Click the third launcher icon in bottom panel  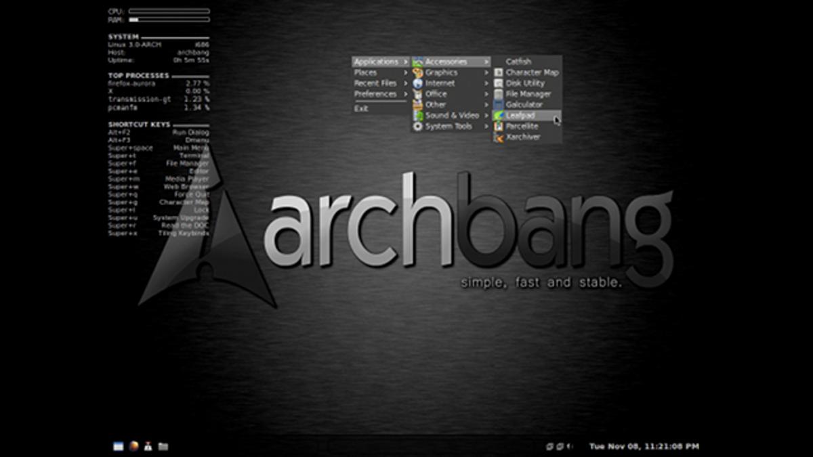pos(148,446)
